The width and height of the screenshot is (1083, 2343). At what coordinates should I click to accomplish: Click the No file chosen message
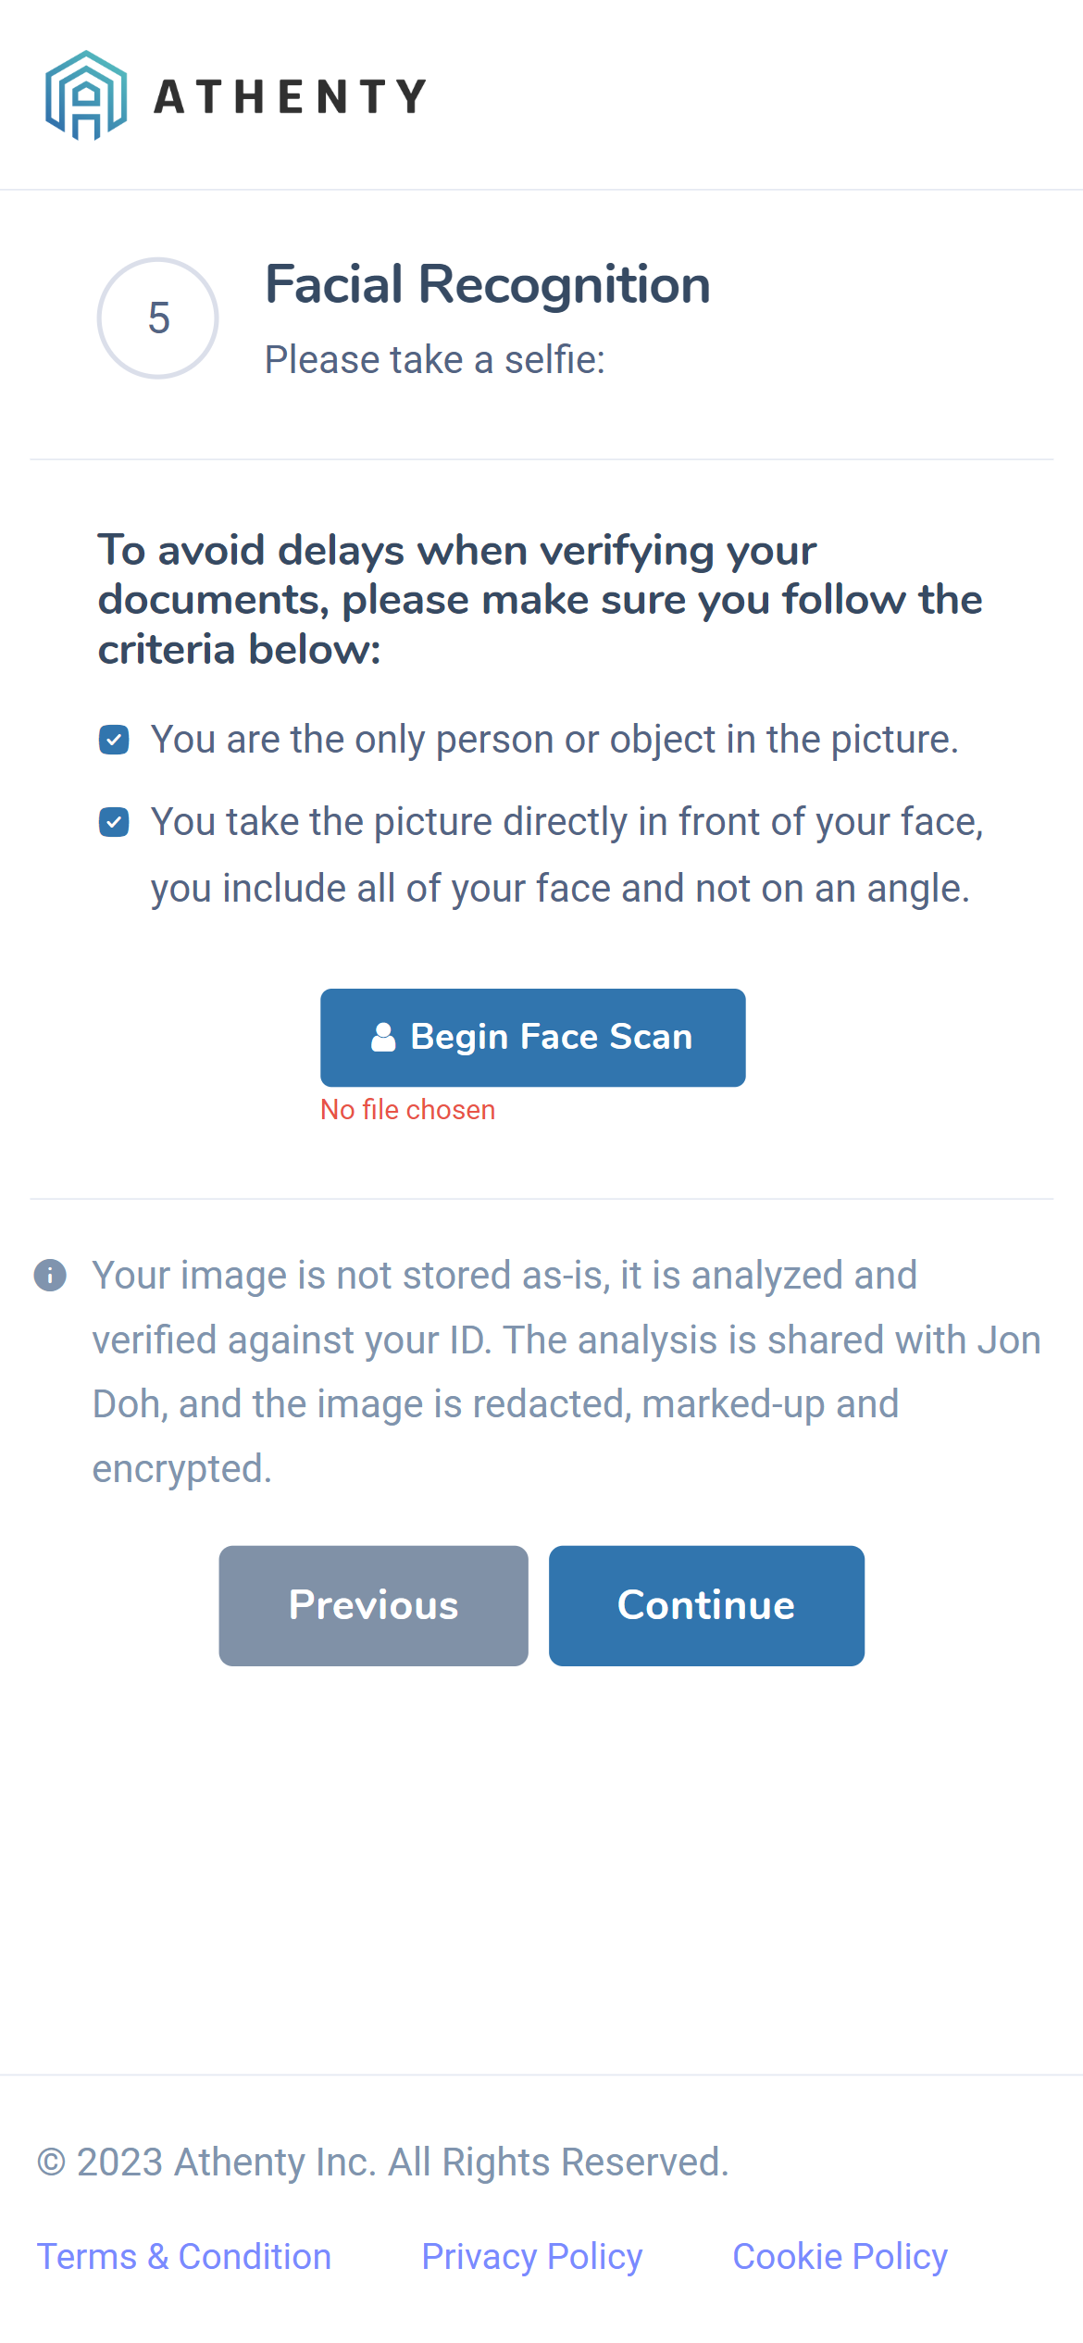click(407, 1109)
